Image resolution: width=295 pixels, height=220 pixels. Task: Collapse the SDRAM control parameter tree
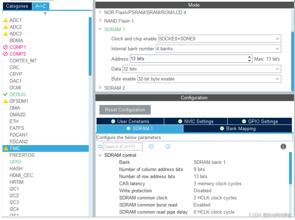click(x=100, y=155)
